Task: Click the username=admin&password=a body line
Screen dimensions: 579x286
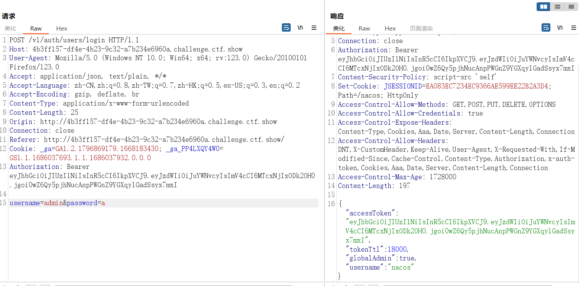Action: tap(57, 203)
